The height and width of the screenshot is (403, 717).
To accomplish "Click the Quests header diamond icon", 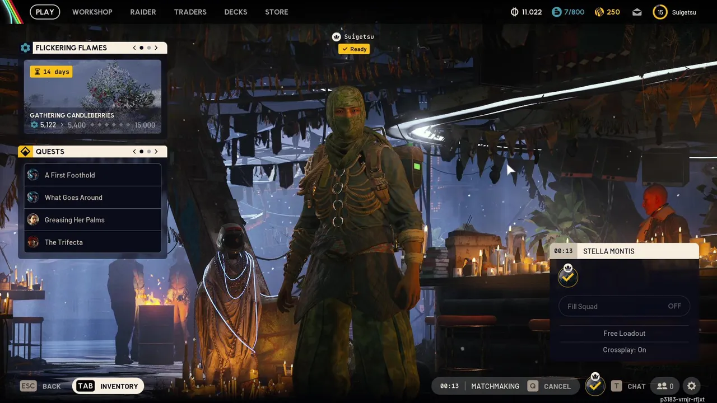I will tap(25, 152).
